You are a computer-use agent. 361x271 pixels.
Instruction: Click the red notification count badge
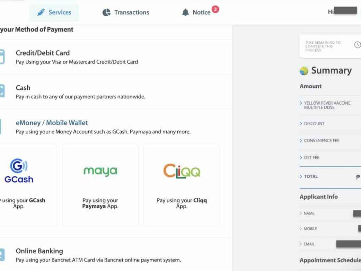215,9
